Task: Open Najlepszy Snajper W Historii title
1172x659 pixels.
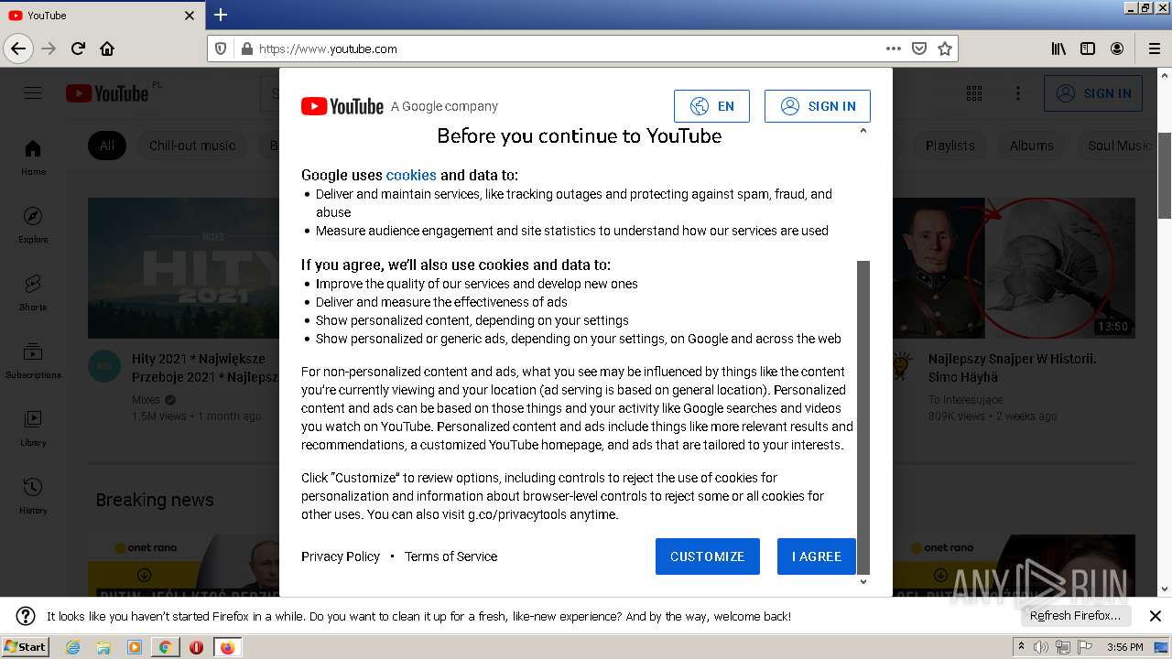Action: coord(1012,368)
